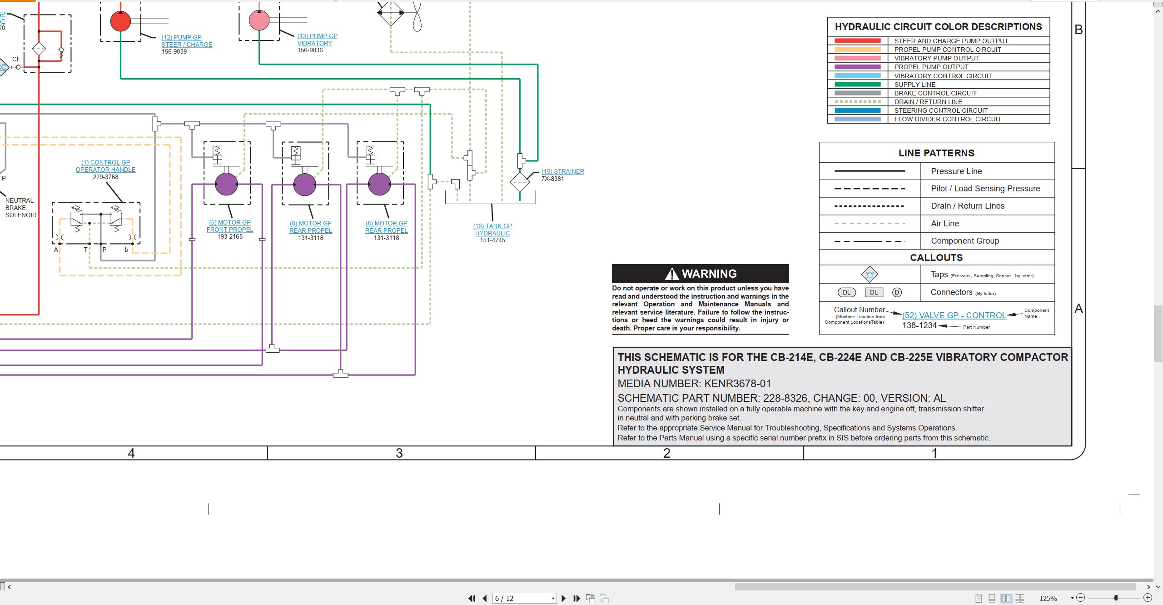
Task: Click the 125% zoom value
Action: point(1048,598)
